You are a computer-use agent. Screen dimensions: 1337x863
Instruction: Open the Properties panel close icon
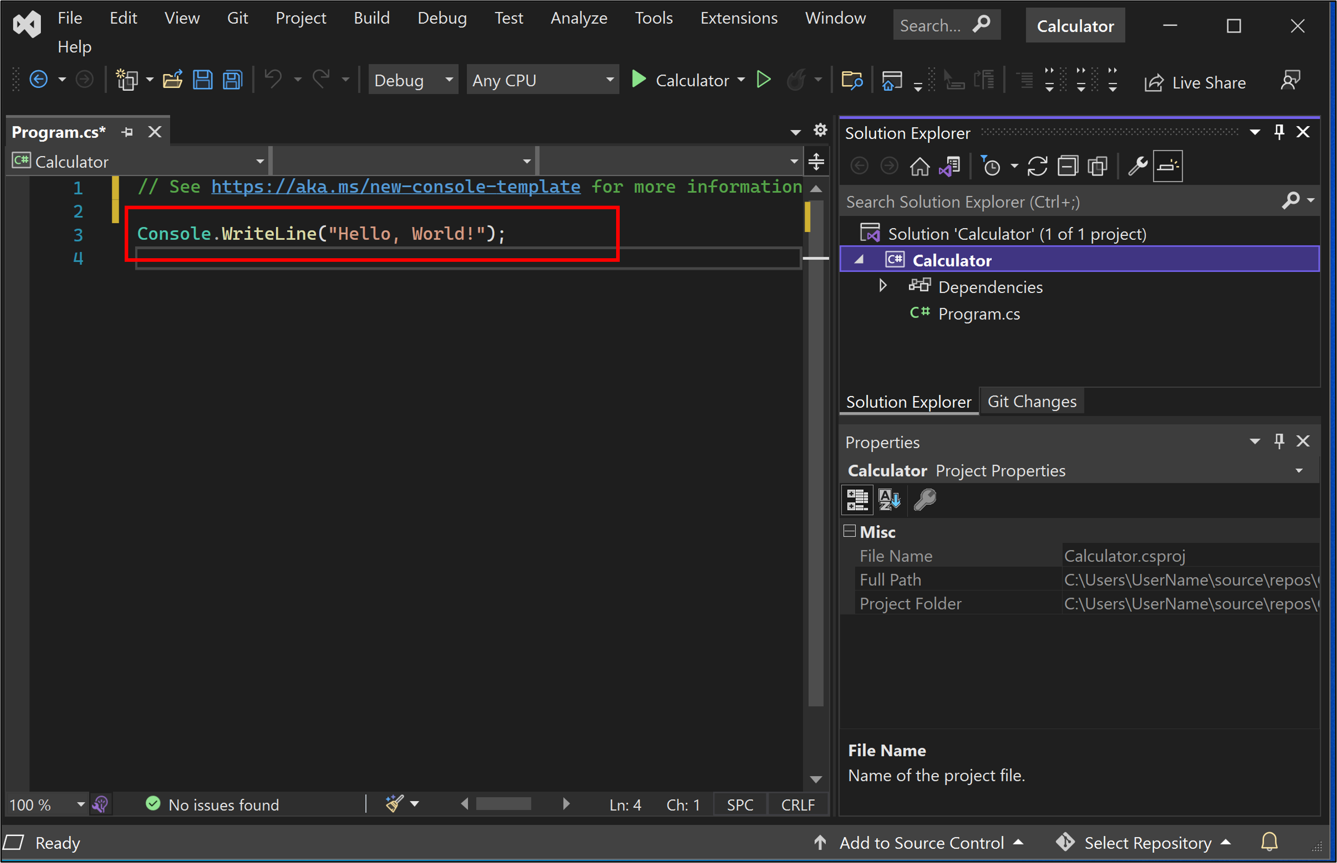click(x=1303, y=442)
